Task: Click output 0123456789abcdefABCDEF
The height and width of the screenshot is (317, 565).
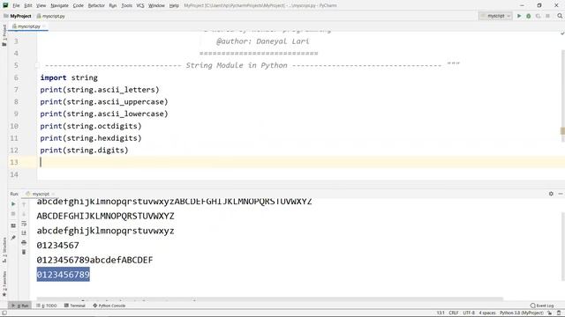Action: [94, 260]
